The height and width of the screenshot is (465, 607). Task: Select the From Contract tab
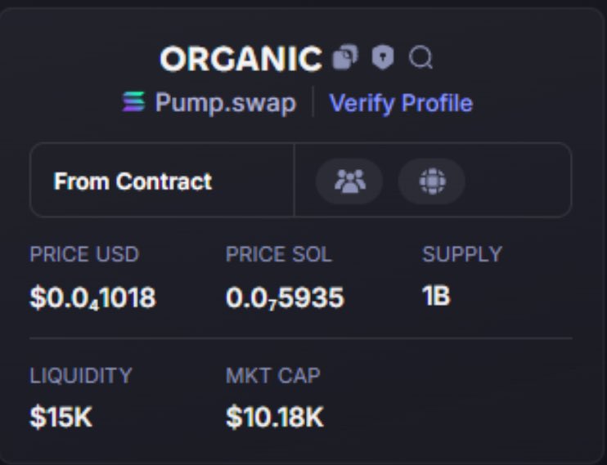tap(133, 181)
